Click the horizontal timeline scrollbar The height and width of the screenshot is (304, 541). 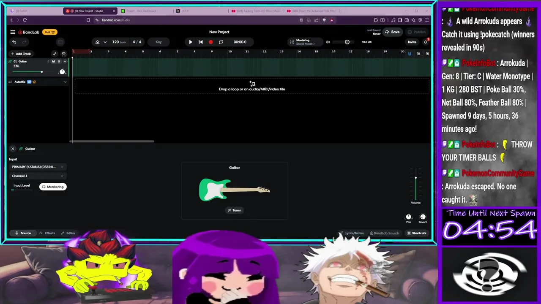tap(112, 141)
